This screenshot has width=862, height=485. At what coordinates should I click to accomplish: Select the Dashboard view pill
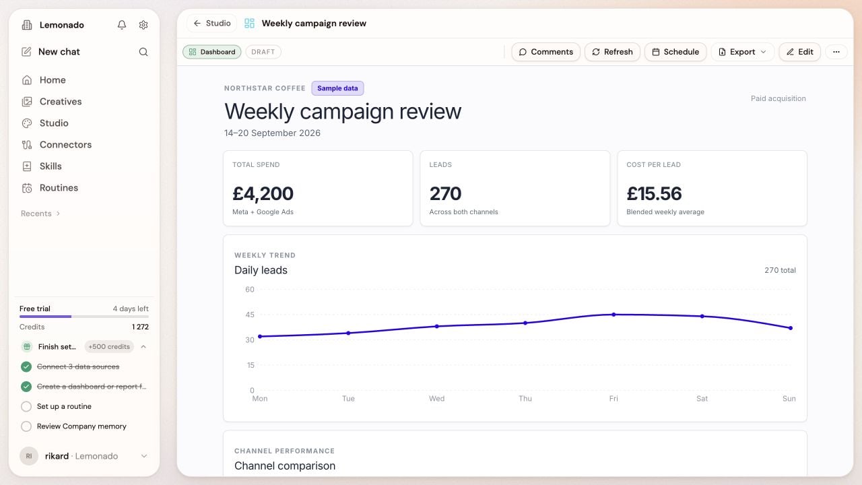(x=211, y=52)
